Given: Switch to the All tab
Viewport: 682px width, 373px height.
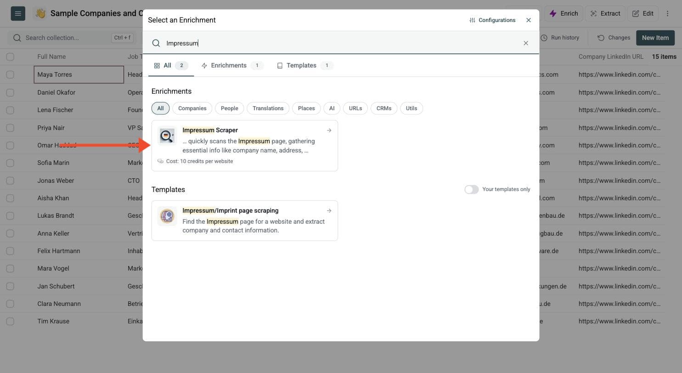Looking at the screenshot, I should (171, 66).
